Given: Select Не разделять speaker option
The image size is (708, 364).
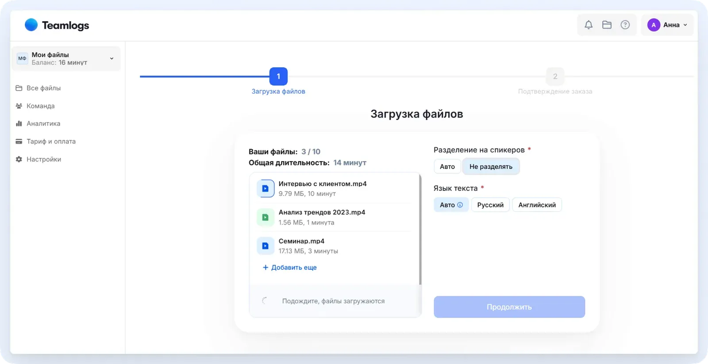Looking at the screenshot, I should 491,166.
